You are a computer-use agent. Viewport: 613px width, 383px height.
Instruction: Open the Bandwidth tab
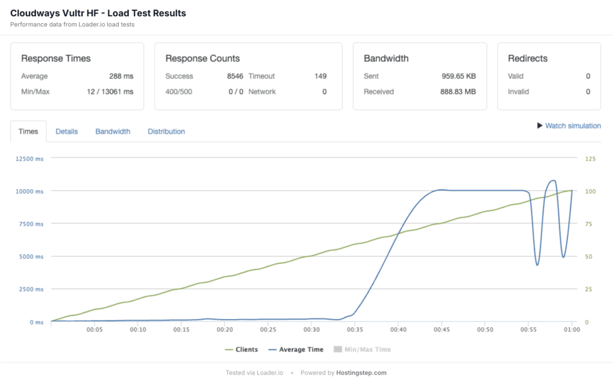pyautogui.click(x=113, y=131)
